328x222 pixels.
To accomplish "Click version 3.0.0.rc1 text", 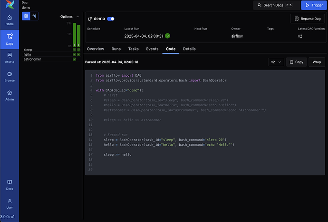I will pos(8,217).
